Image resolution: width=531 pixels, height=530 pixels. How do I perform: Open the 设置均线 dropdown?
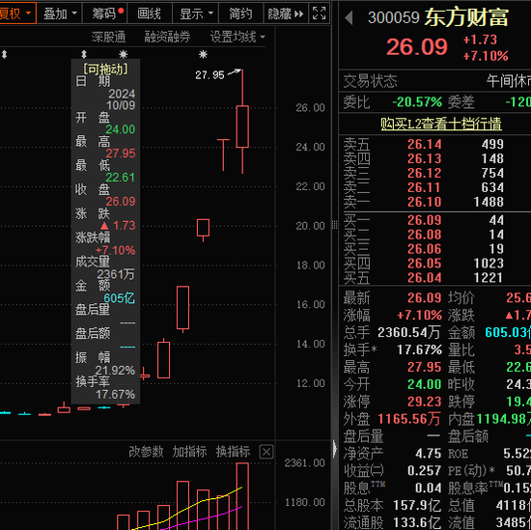click(238, 37)
